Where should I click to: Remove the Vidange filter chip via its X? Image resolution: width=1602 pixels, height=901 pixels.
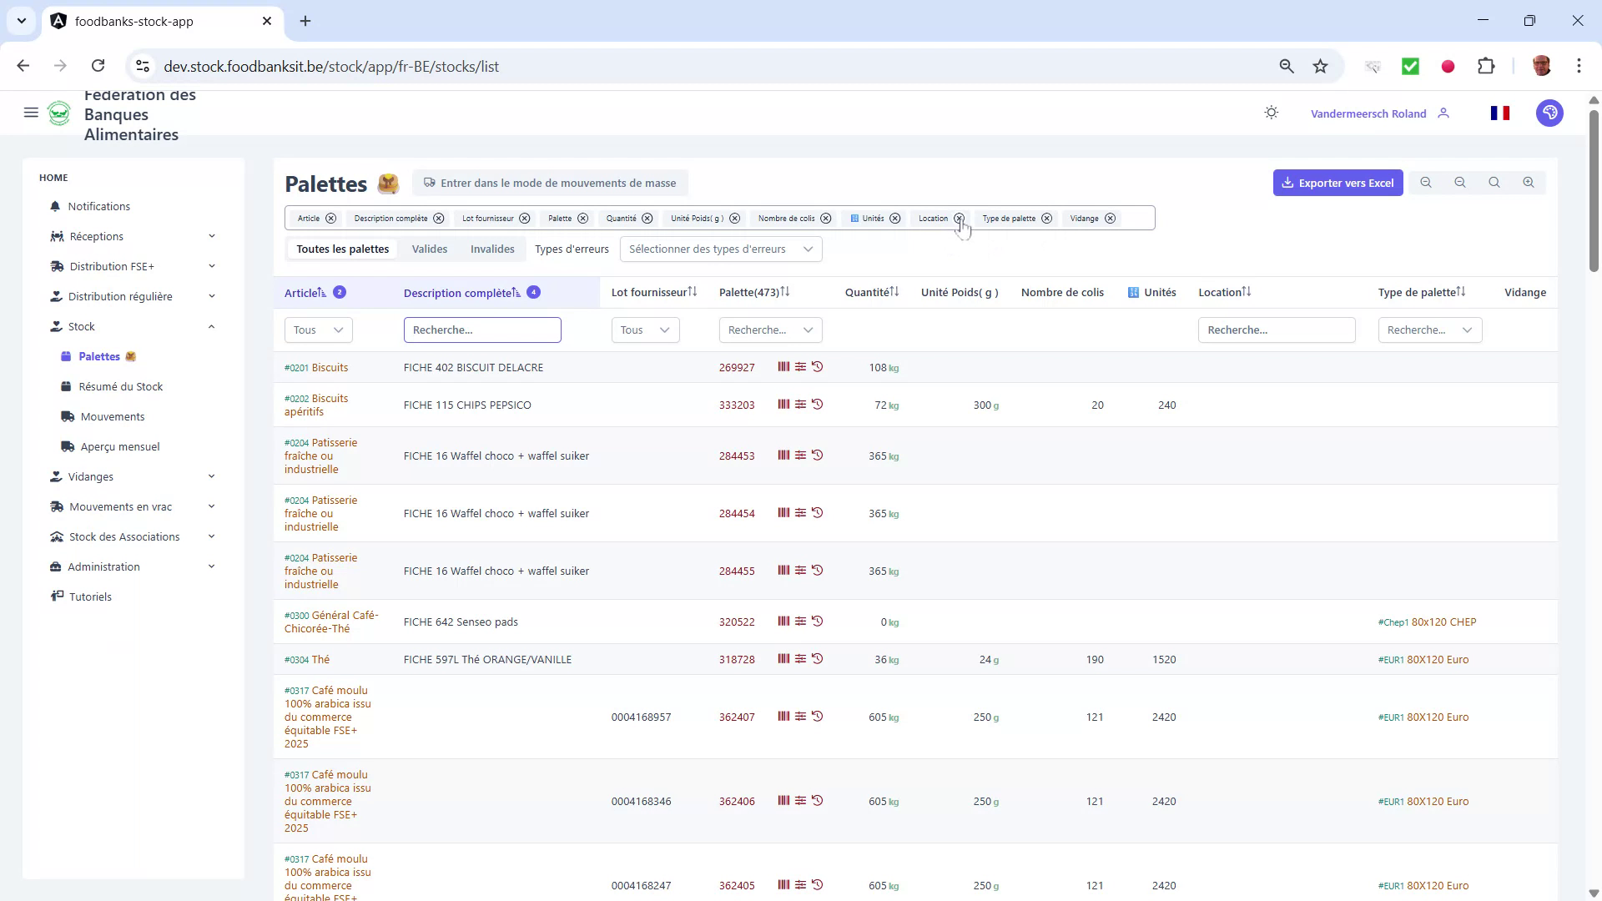click(1110, 218)
